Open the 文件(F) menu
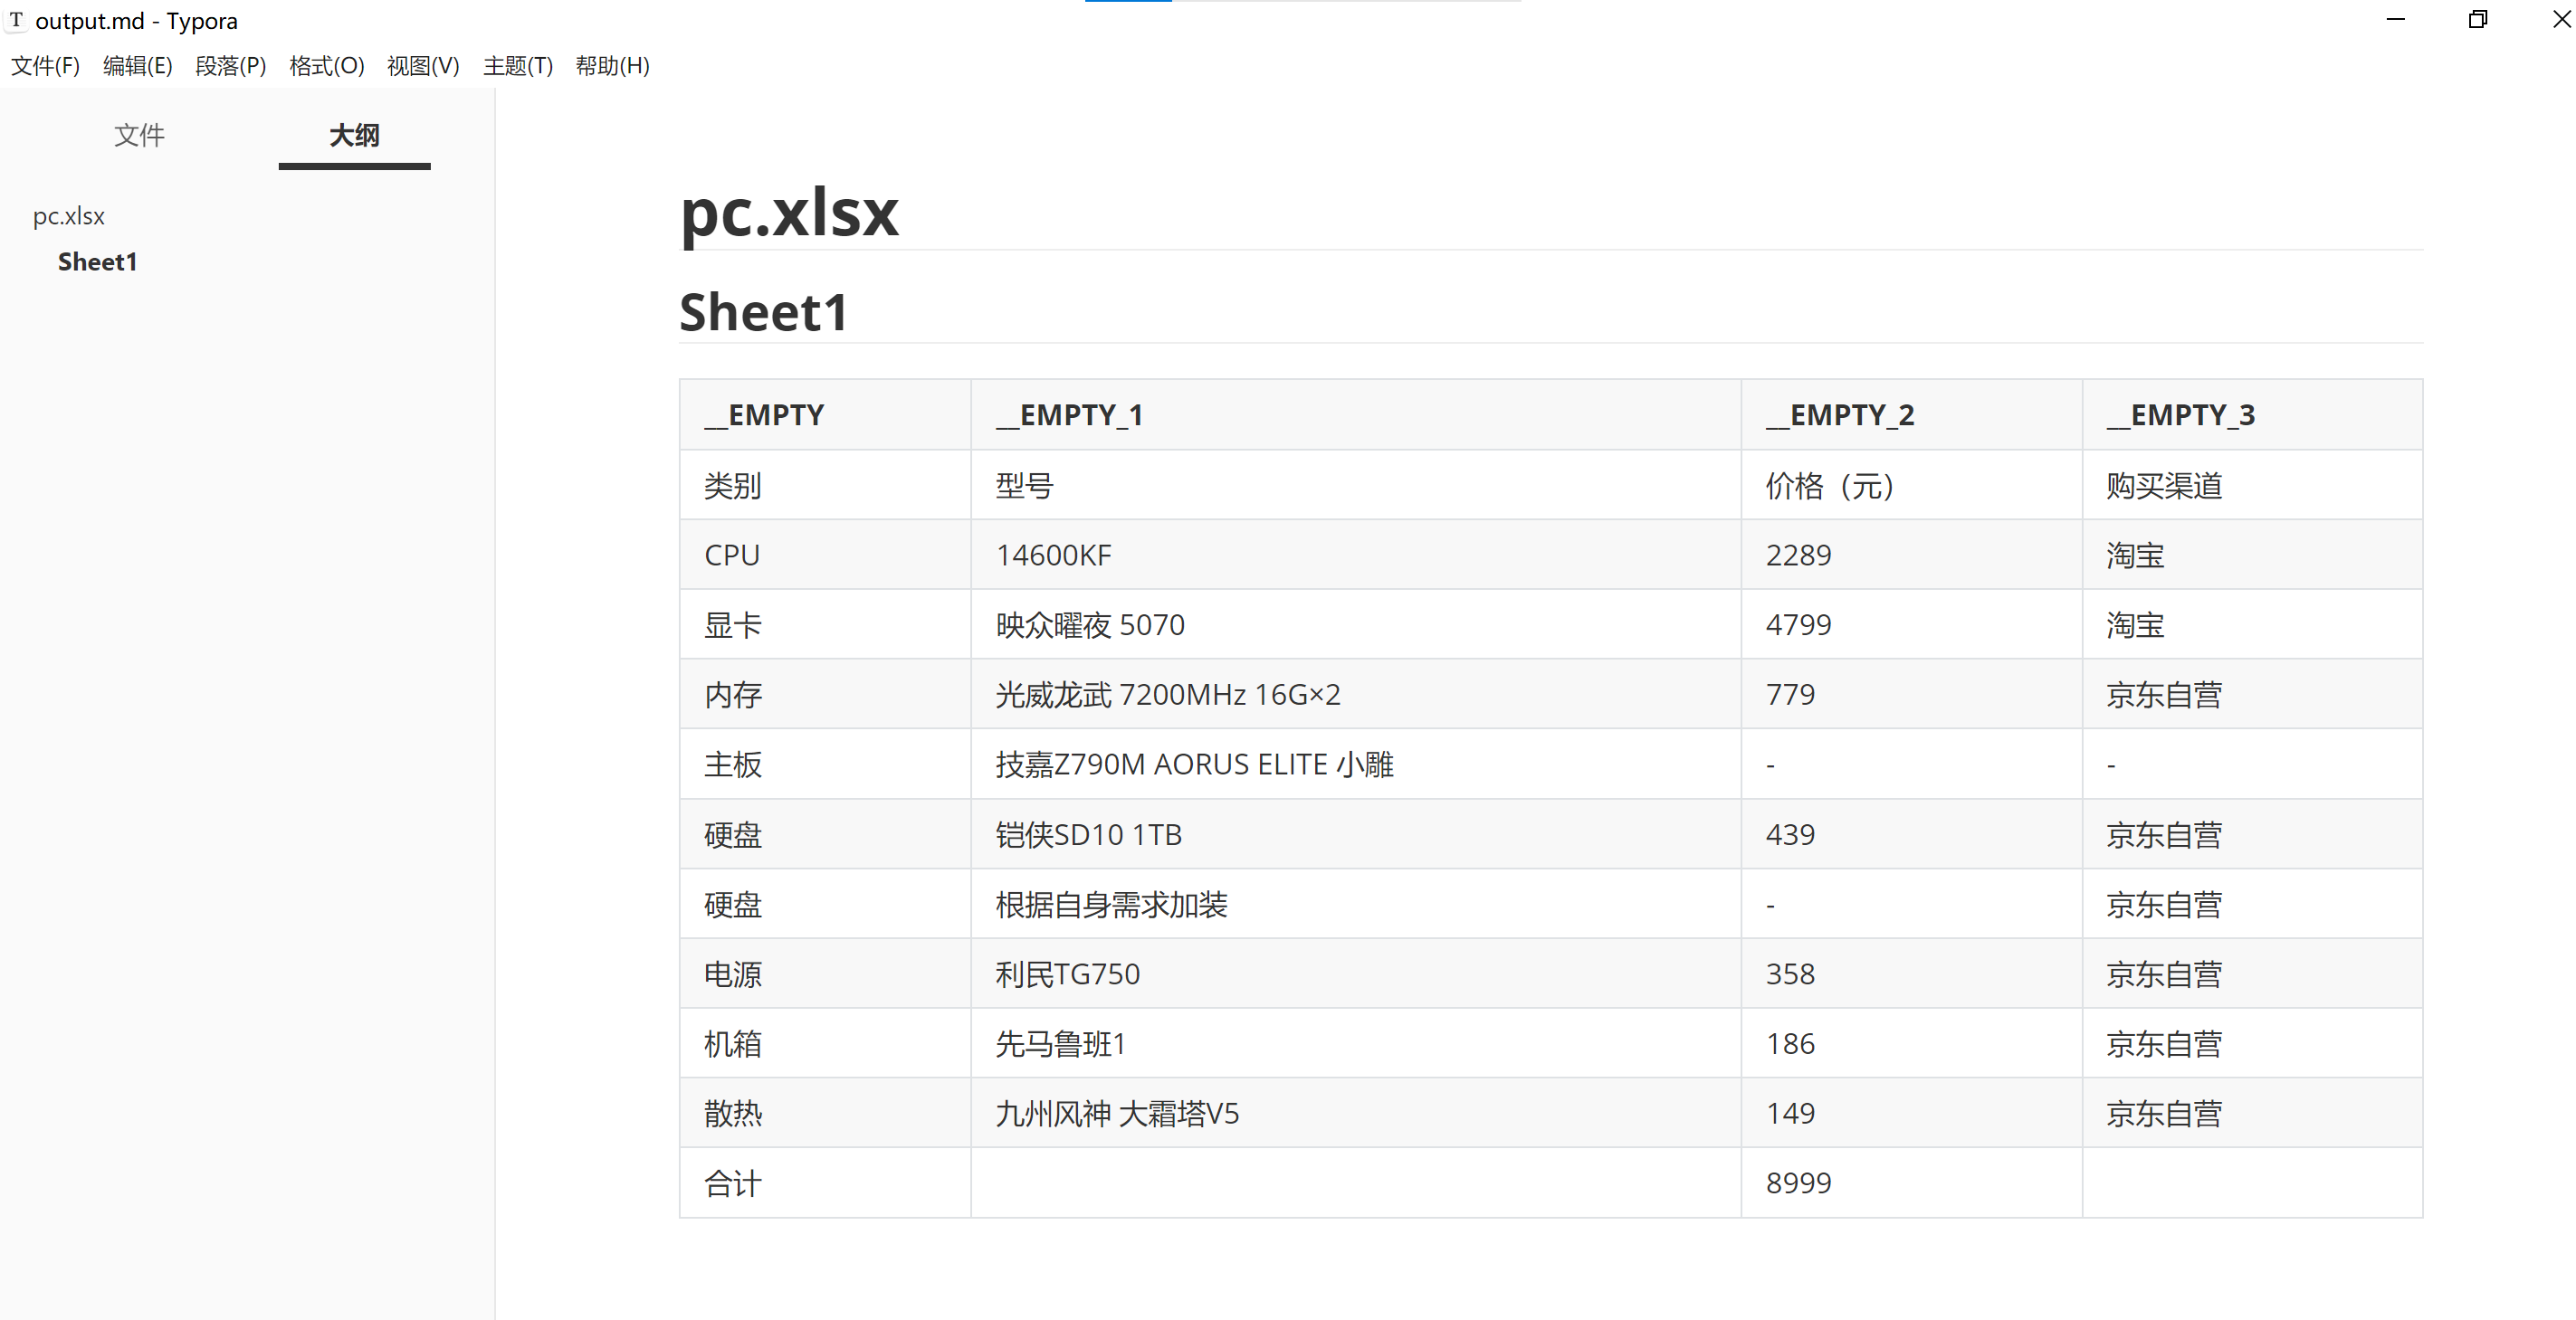Image resolution: width=2576 pixels, height=1320 pixels. point(45,66)
